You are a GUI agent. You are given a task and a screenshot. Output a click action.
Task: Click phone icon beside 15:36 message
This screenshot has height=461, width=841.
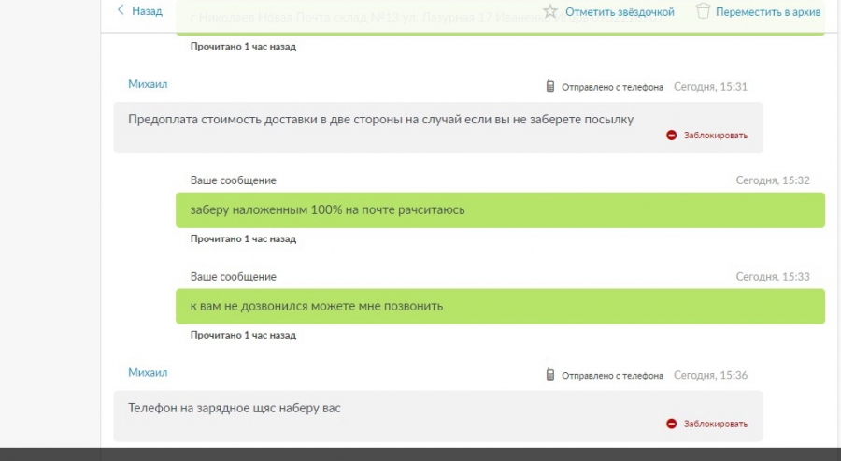[x=549, y=375]
